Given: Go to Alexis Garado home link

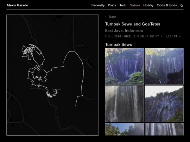Looking at the screenshot, I should tap(17, 5).
